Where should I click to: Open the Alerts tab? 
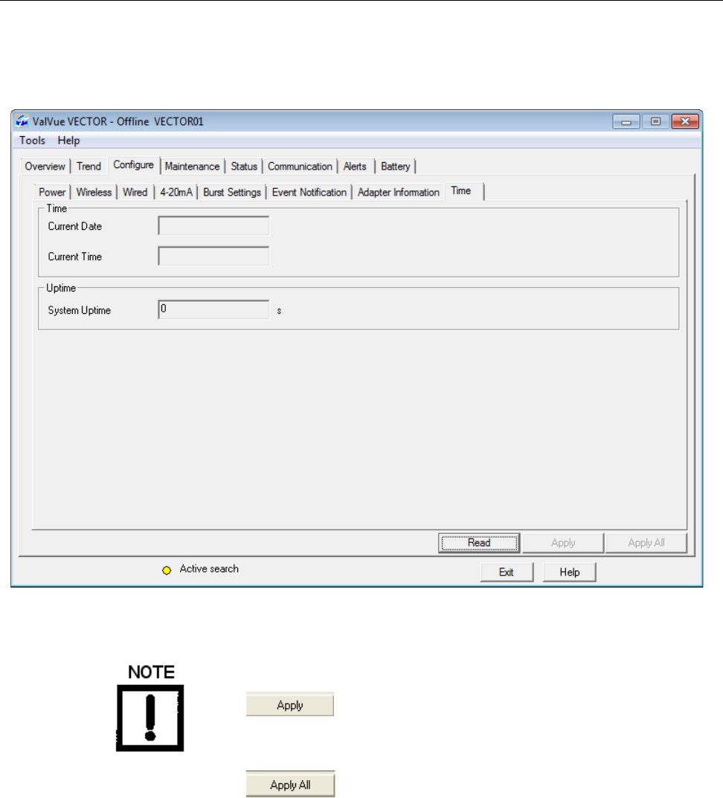[355, 167]
